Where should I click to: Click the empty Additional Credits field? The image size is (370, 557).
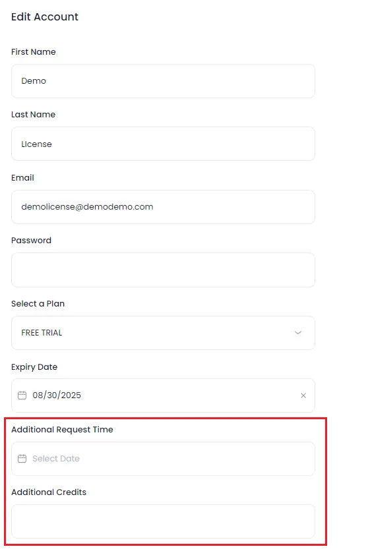pyautogui.click(x=163, y=521)
